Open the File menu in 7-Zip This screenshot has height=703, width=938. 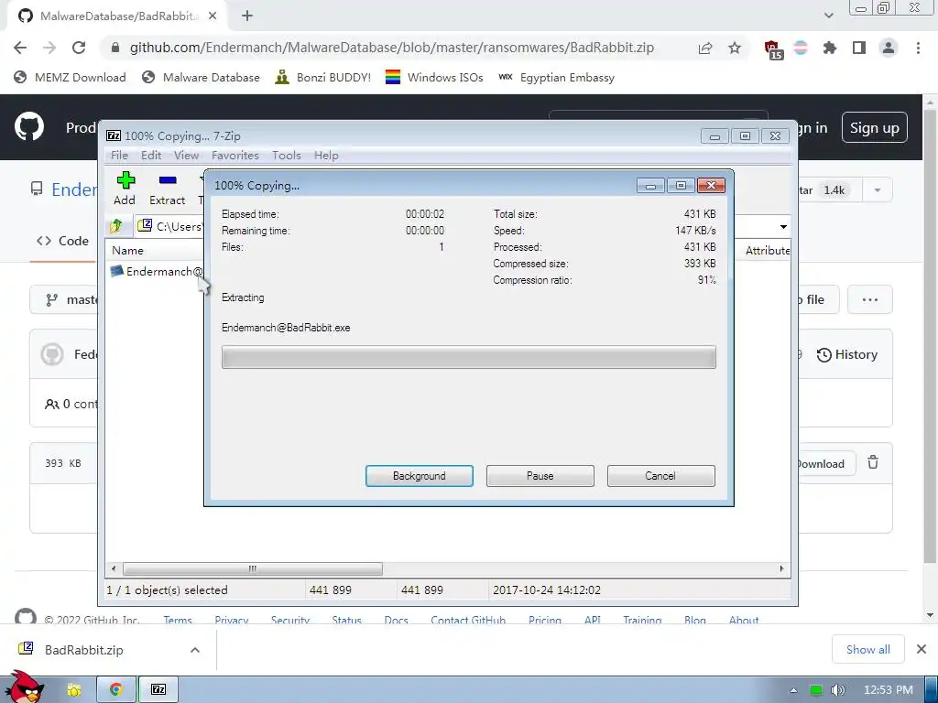point(119,156)
